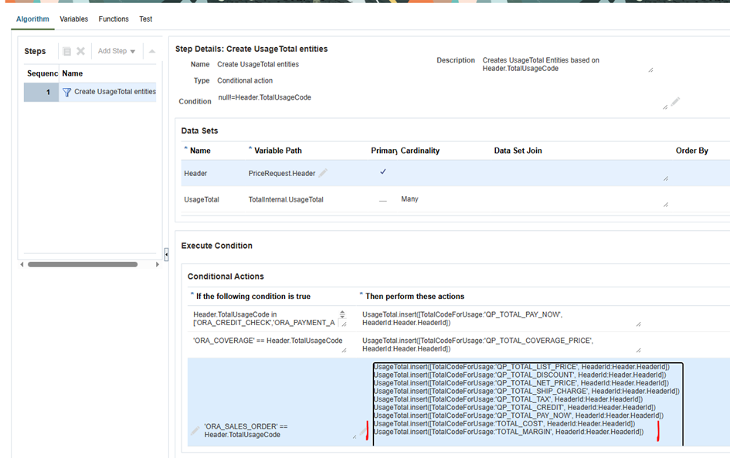The image size is (730, 458).
Task: Select the filter icon of step 1
Action: pos(66,92)
